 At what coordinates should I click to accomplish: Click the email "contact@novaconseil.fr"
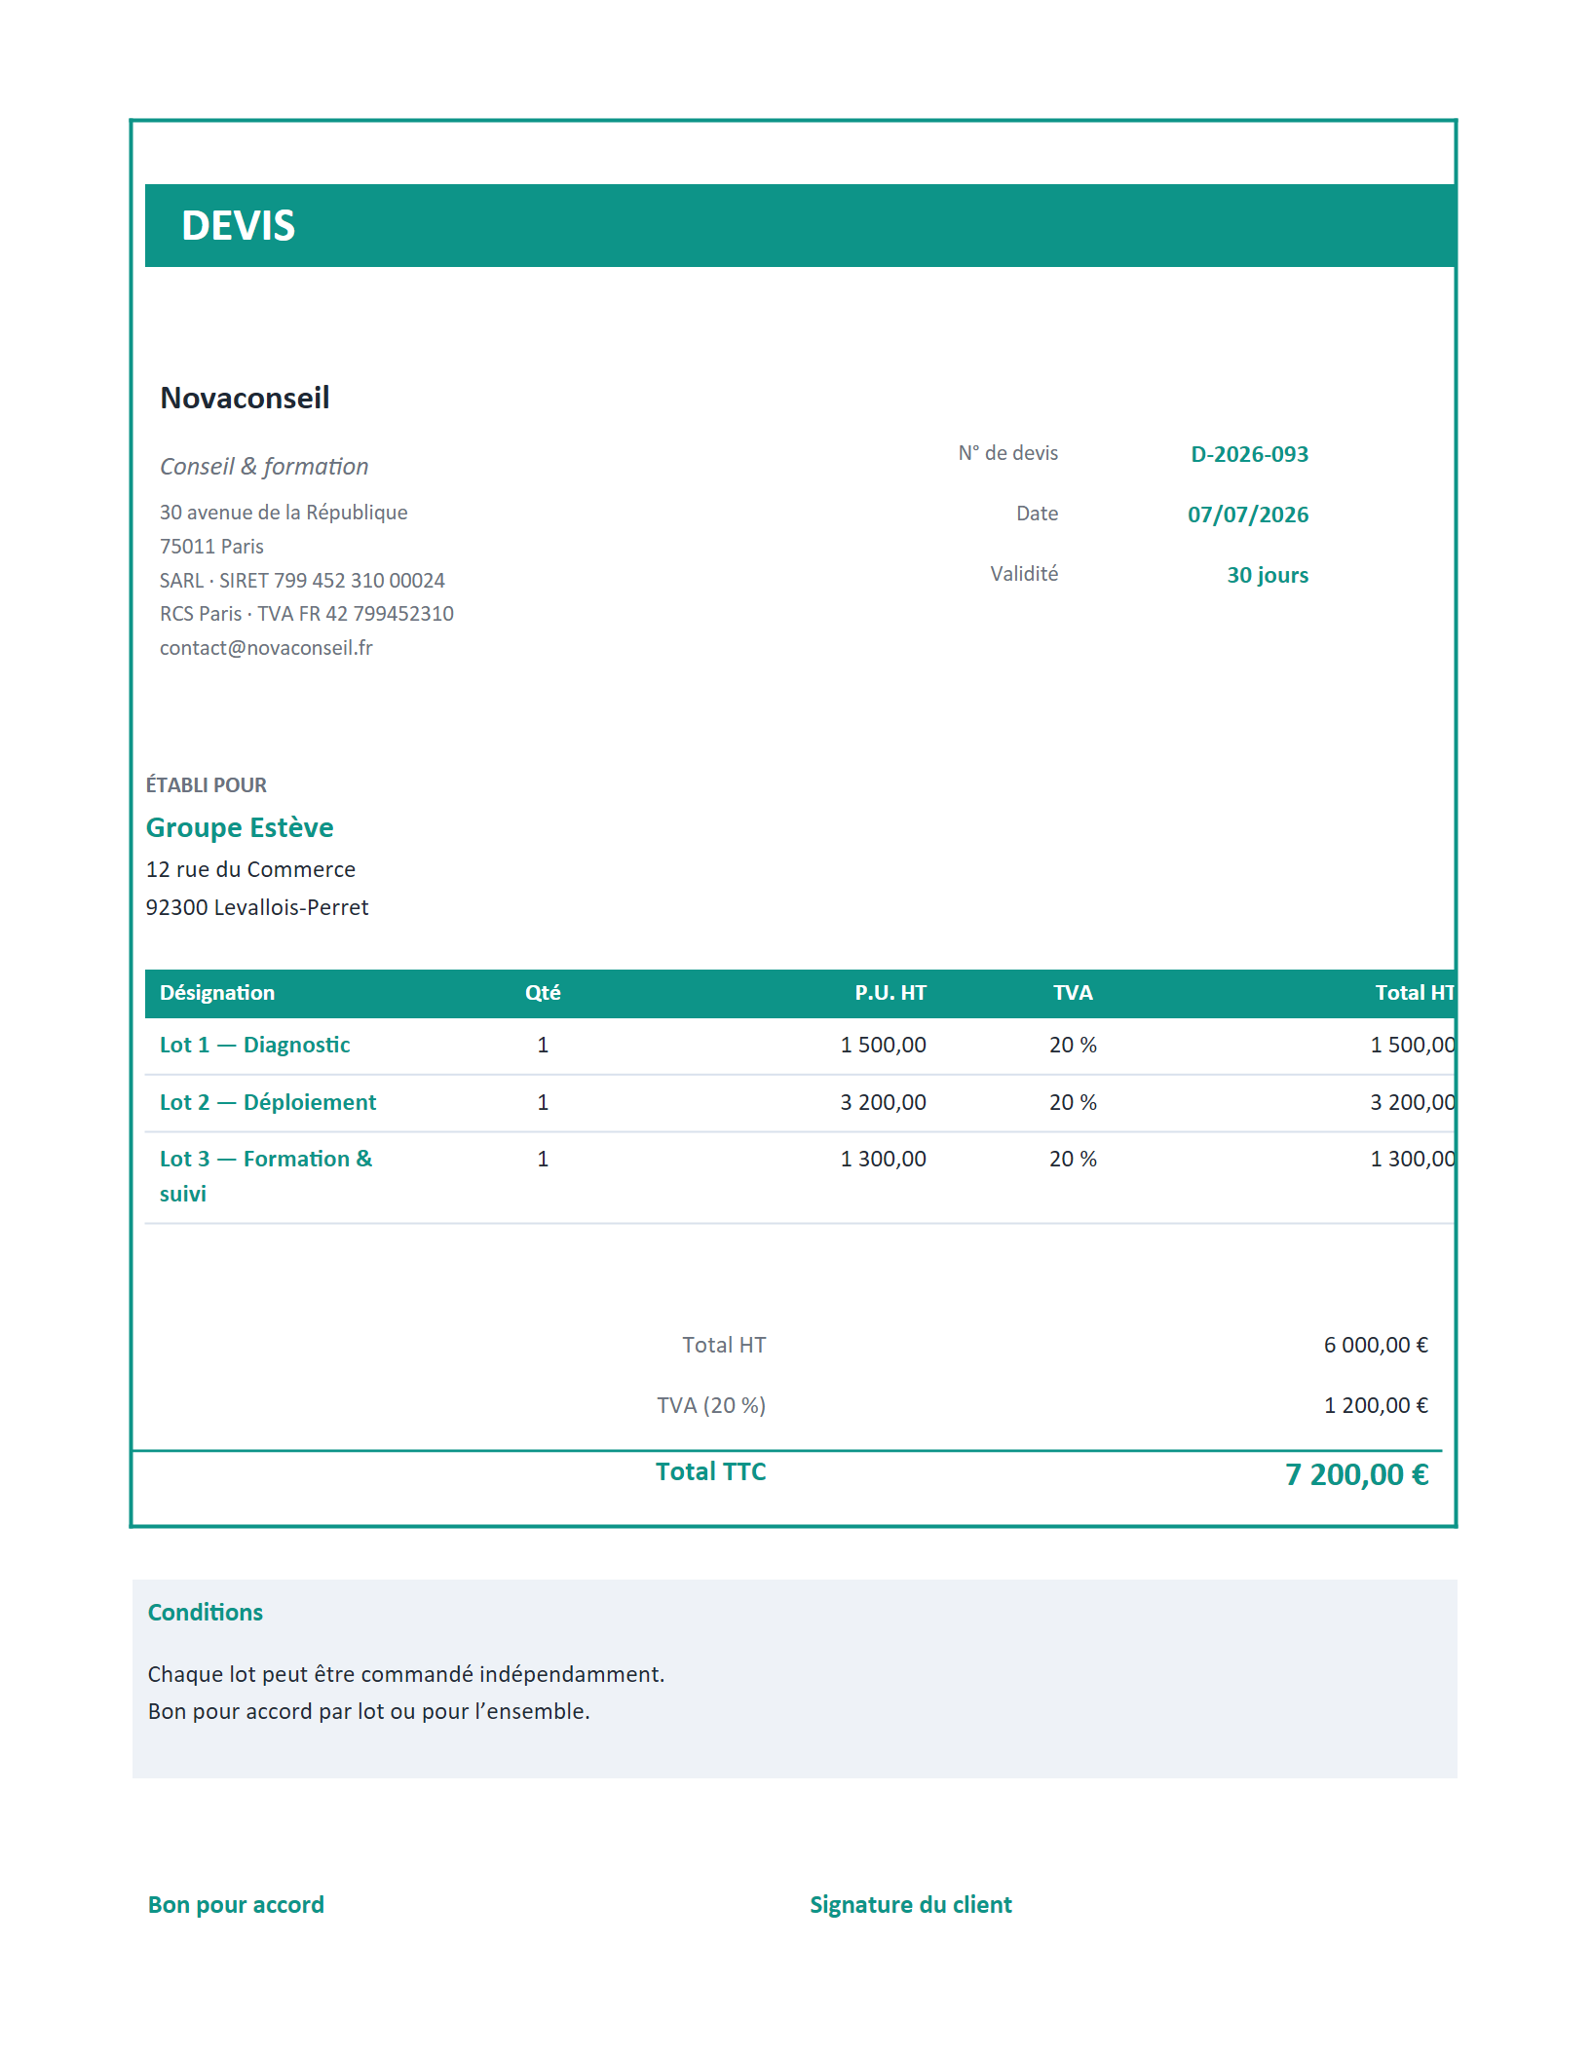click(x=266, y=648)
